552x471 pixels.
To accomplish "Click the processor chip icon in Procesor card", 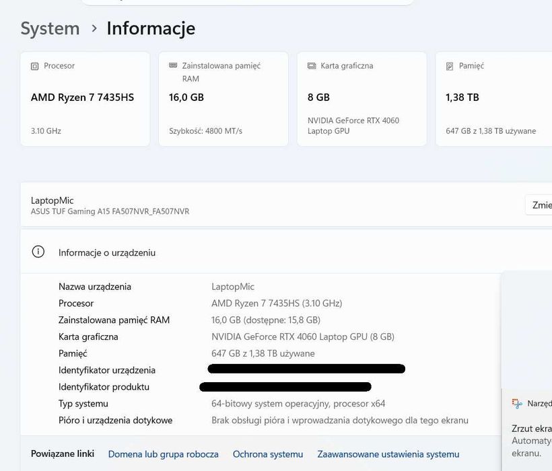I will coord(34,66).
